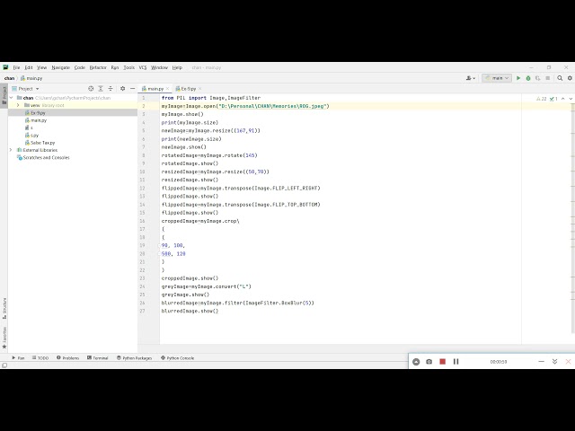
Task: Open the VCS menu
Action: (143, 67)
